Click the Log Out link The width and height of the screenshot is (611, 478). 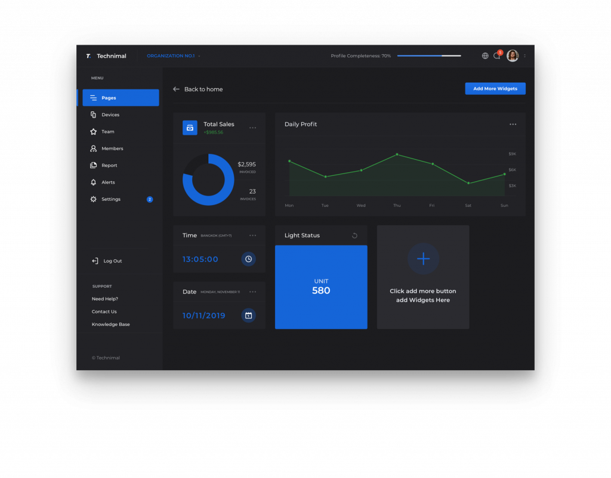point(112,261)
